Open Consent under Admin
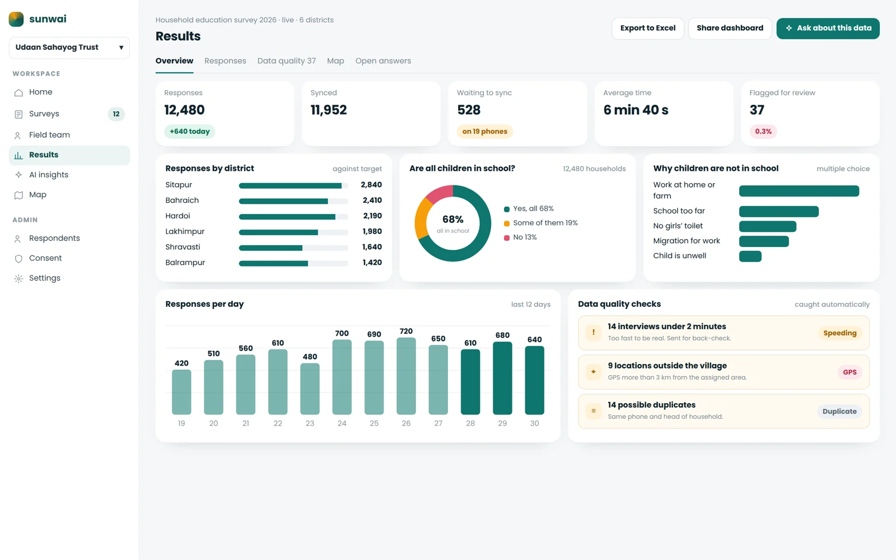The width and height of the screenshot is (896, 560). [x=69, y=258]
